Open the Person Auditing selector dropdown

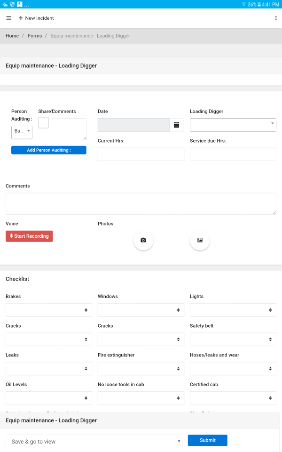tap(22, 132)
